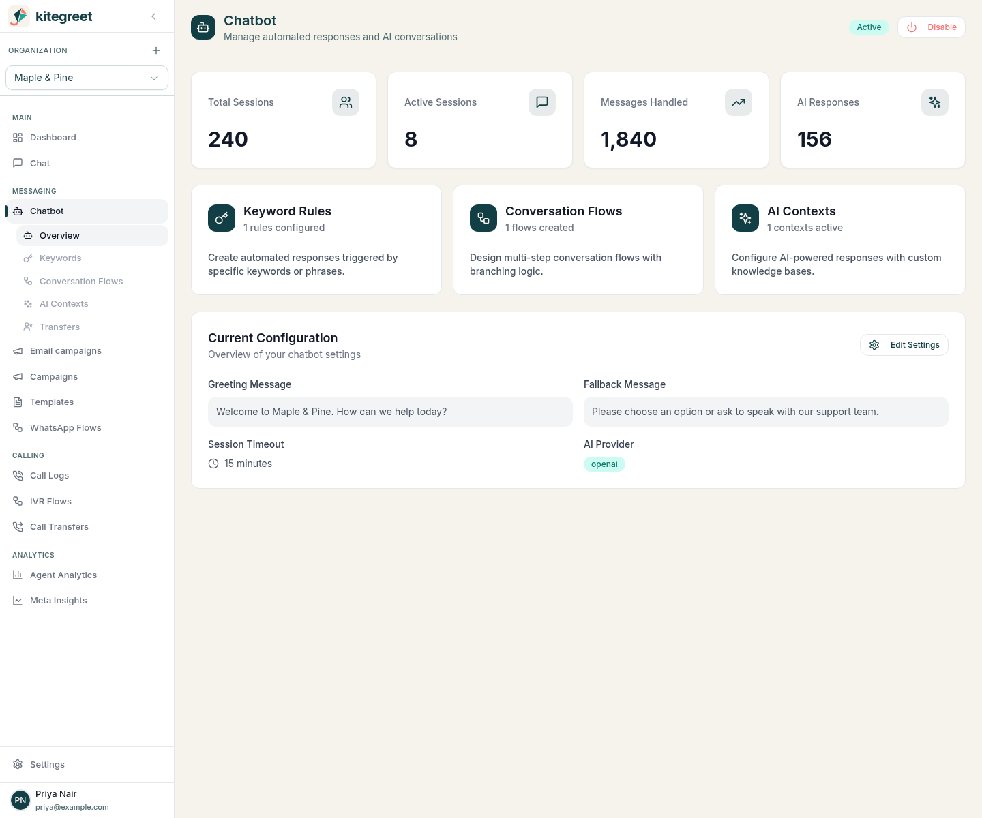Open the Transfers sub-item
982x818 pixels.
coord(92,327)
